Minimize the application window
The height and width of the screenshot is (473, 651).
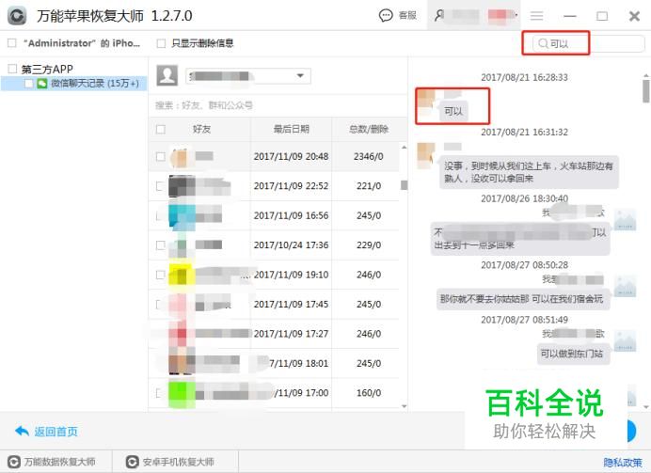pyautogui.click(x=570, y=16)
